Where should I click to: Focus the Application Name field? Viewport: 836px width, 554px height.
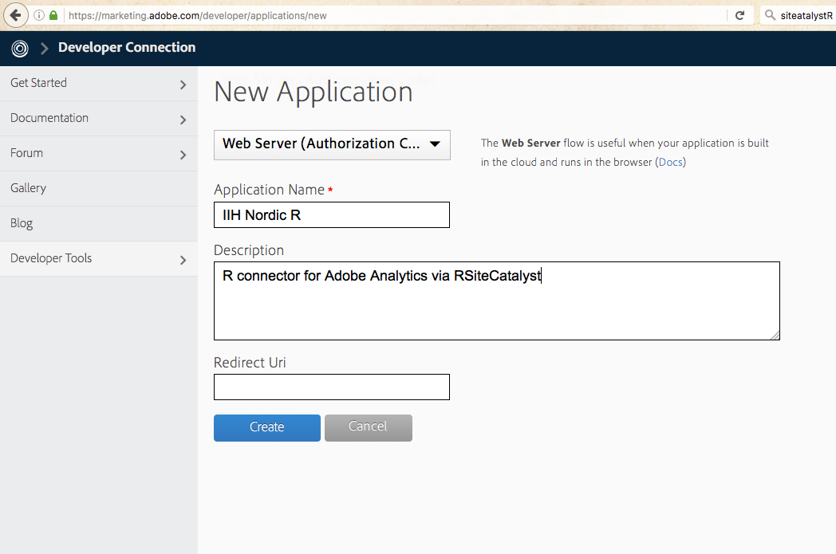pyautogui.click(x=332, y=214)
